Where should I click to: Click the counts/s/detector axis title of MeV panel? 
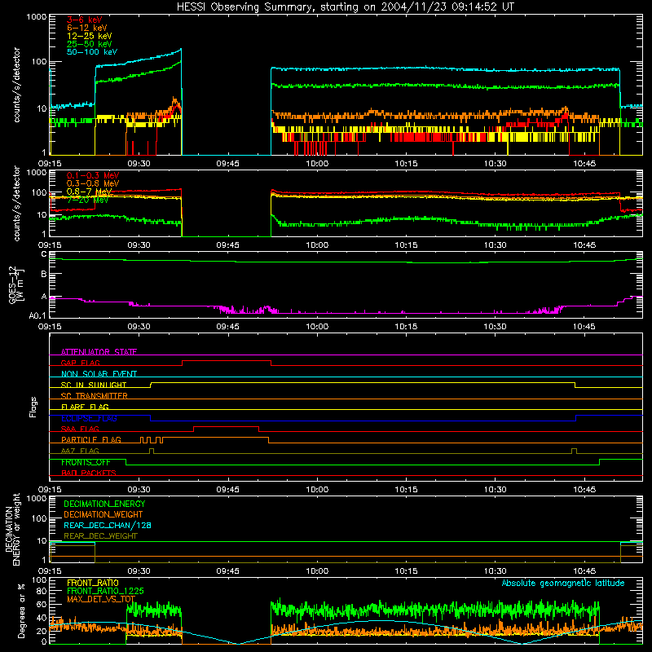(x=17, y=203)
